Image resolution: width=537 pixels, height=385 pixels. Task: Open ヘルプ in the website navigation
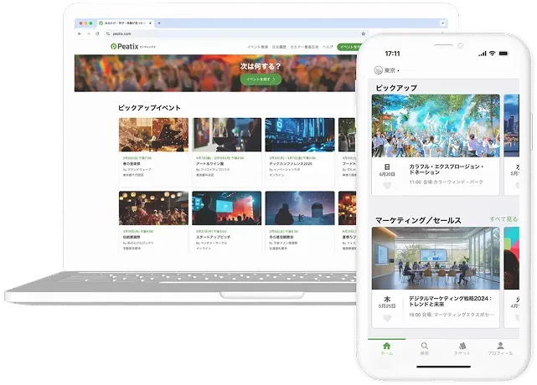(x=328, y=47)
